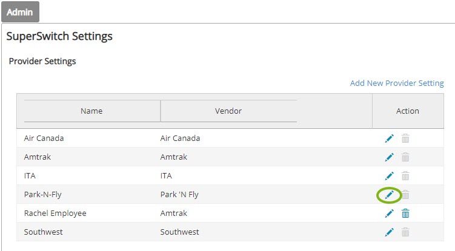Edit the ITA provider row

click(x=389, y=176)
